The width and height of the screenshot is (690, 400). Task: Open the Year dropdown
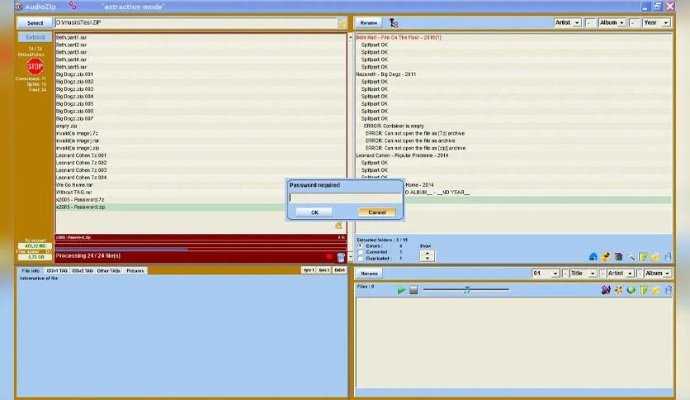coord(656,22)
